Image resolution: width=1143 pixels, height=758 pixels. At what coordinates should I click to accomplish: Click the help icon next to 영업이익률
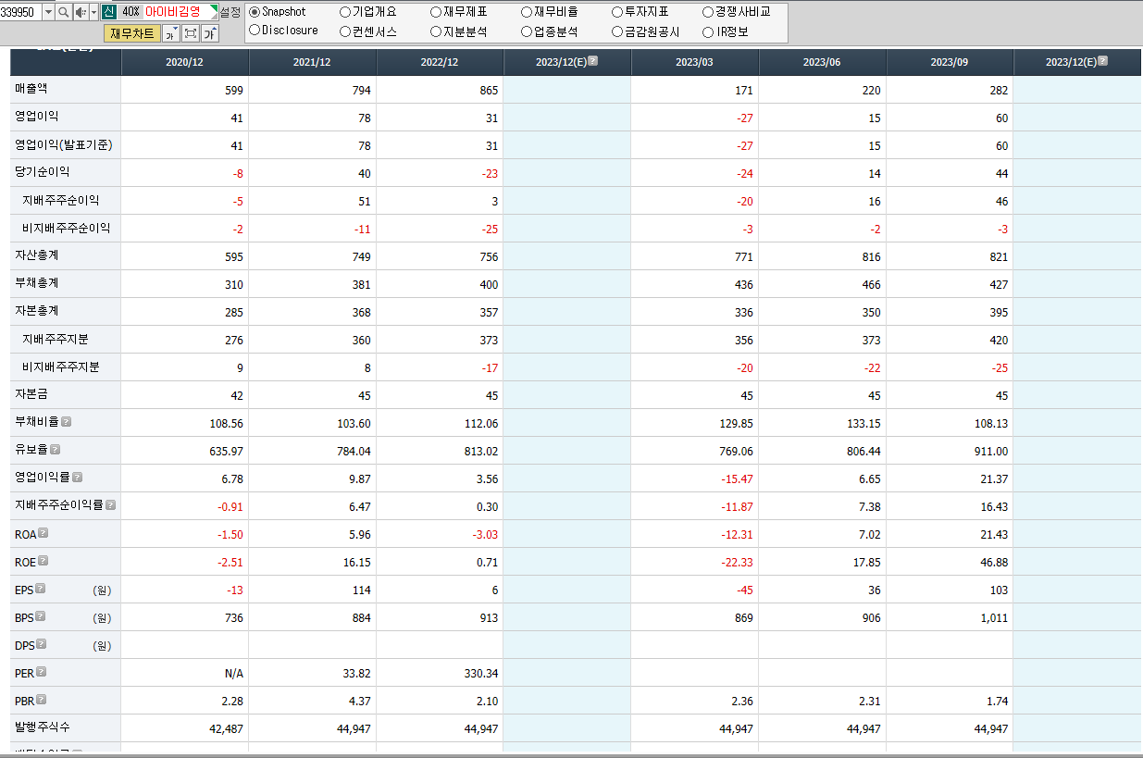pos(78,477)
